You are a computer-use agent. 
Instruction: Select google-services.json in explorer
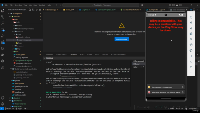click(24, 60)
